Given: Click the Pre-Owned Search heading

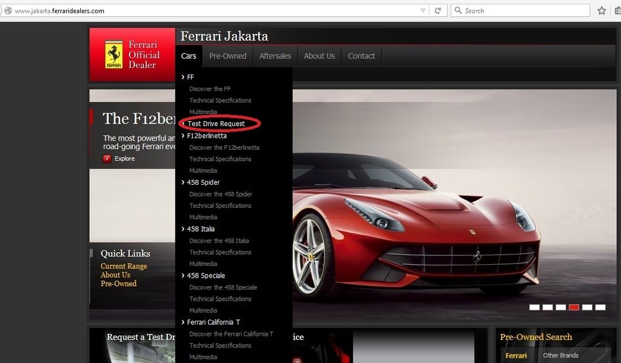Looking at the screenshot, I should pos(536,338).
